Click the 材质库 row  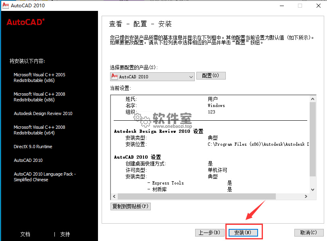[x=190, y=189]
